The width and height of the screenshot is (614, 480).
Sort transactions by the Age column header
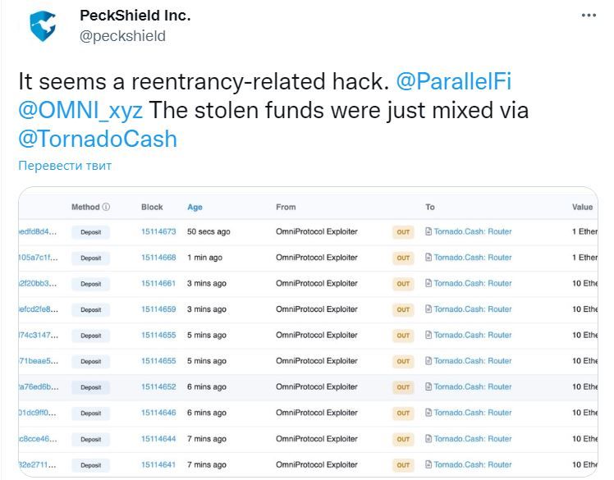coord(195,207)
